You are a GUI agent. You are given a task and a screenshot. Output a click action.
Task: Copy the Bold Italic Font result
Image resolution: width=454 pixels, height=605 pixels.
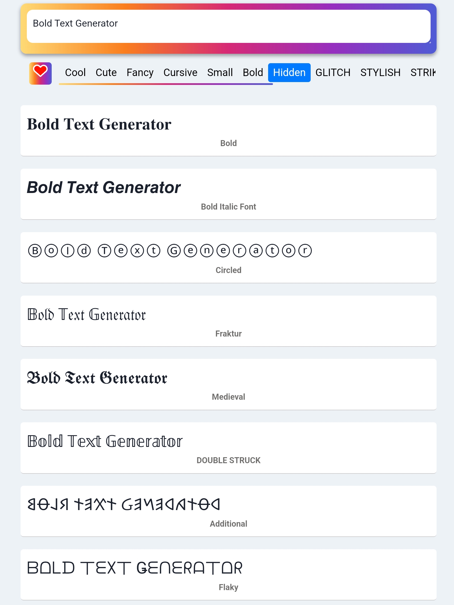tap(104, 188)
